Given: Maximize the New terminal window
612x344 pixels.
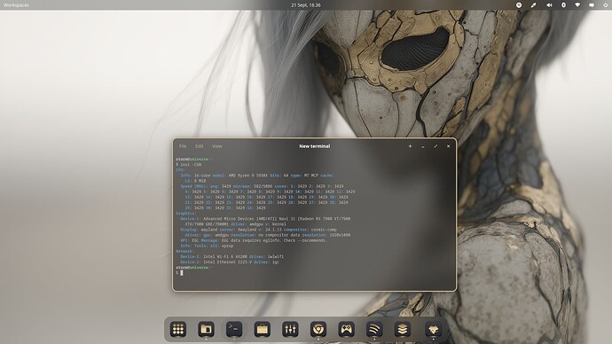Looking at the screenshot, I should (435, 146).
